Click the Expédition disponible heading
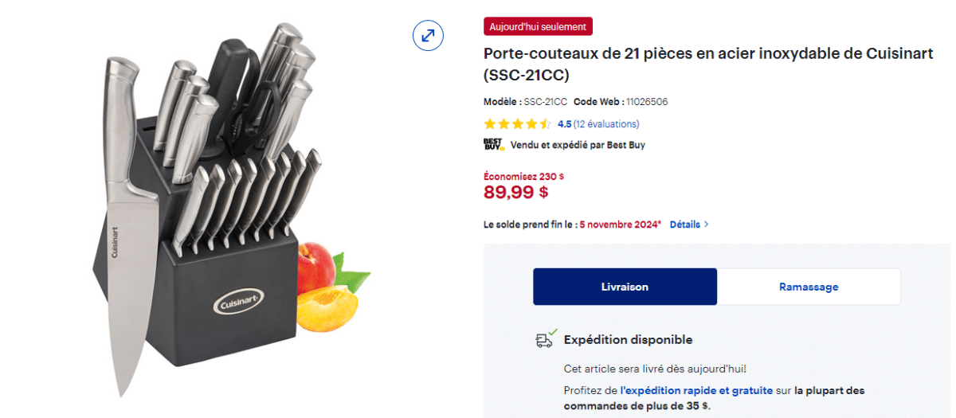The image size is (956, 418). 628,340
